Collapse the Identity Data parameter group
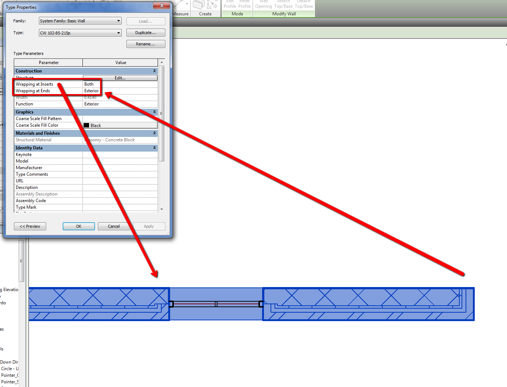The width and height of the screenshot is (507, 387). (154, 148)
